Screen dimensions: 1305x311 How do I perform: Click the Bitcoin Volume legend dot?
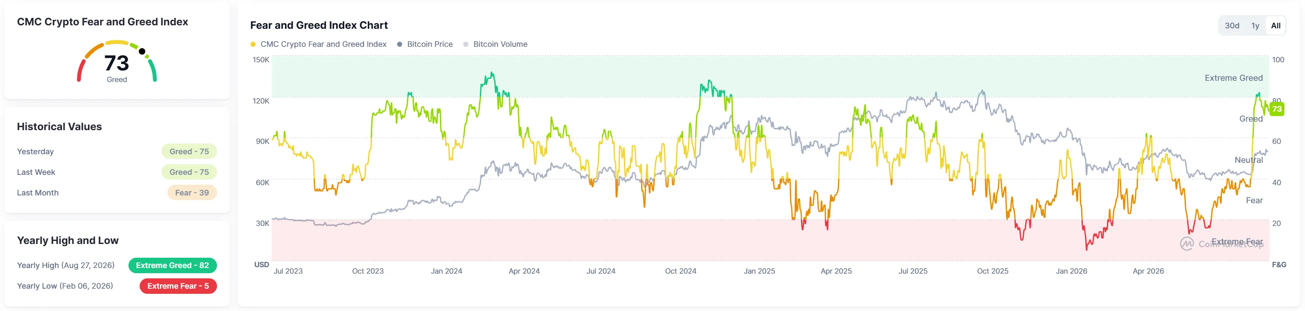[465, 45]
